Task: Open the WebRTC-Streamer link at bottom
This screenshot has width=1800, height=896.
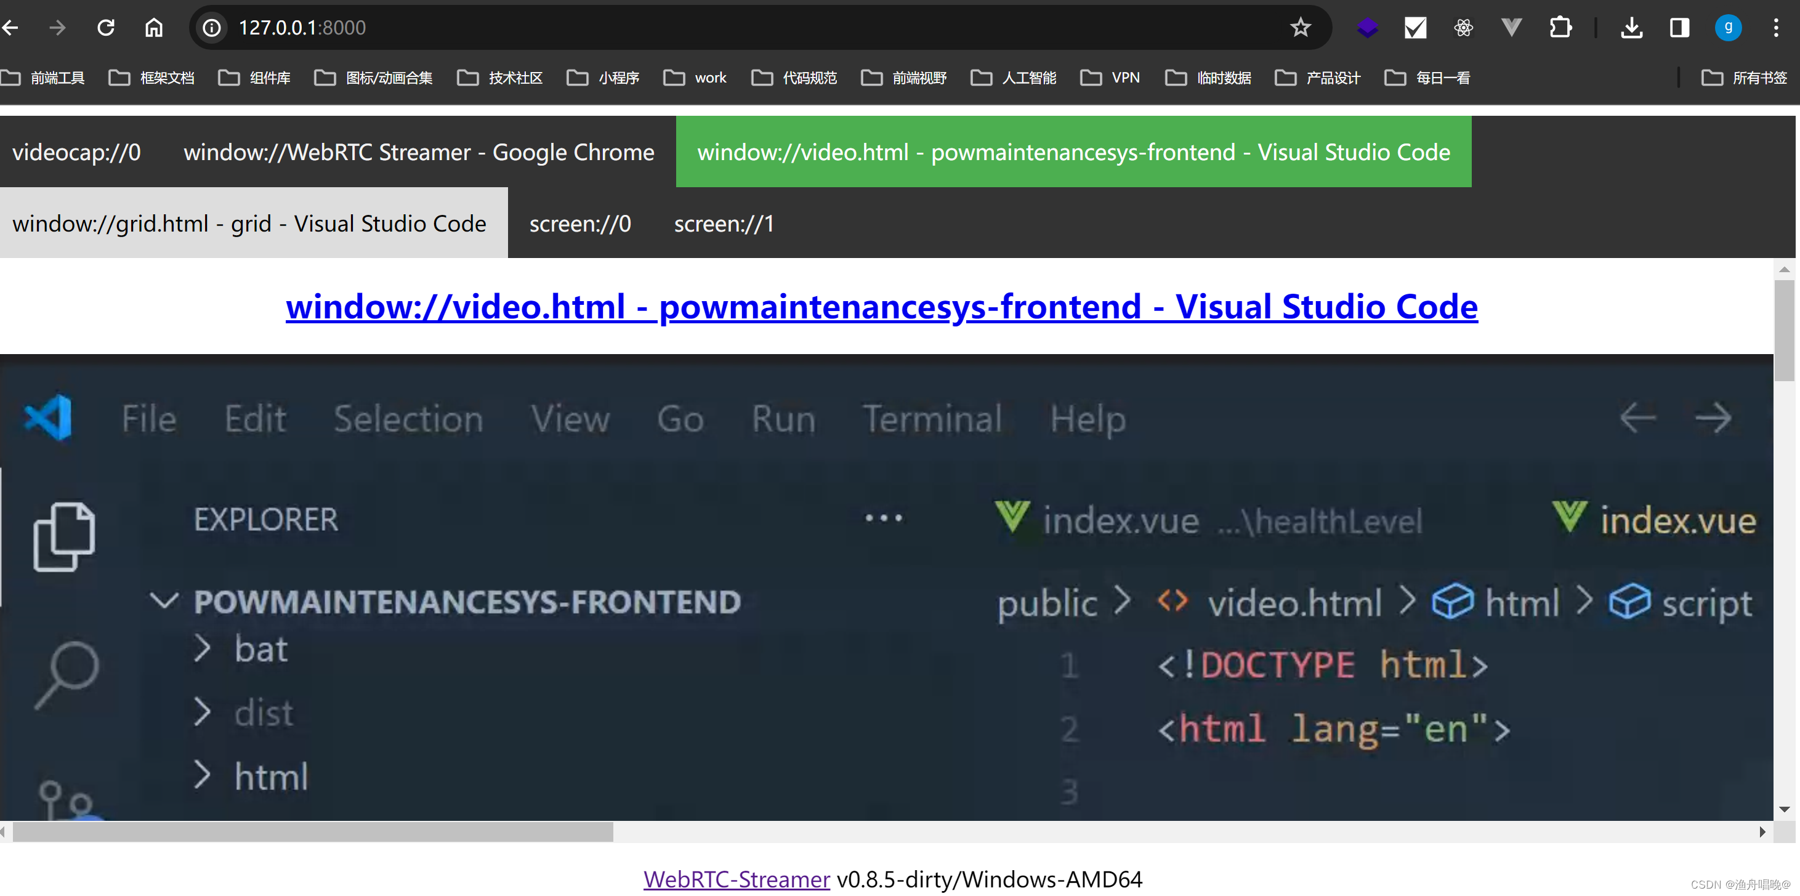Action: click(x=737, y=879)
